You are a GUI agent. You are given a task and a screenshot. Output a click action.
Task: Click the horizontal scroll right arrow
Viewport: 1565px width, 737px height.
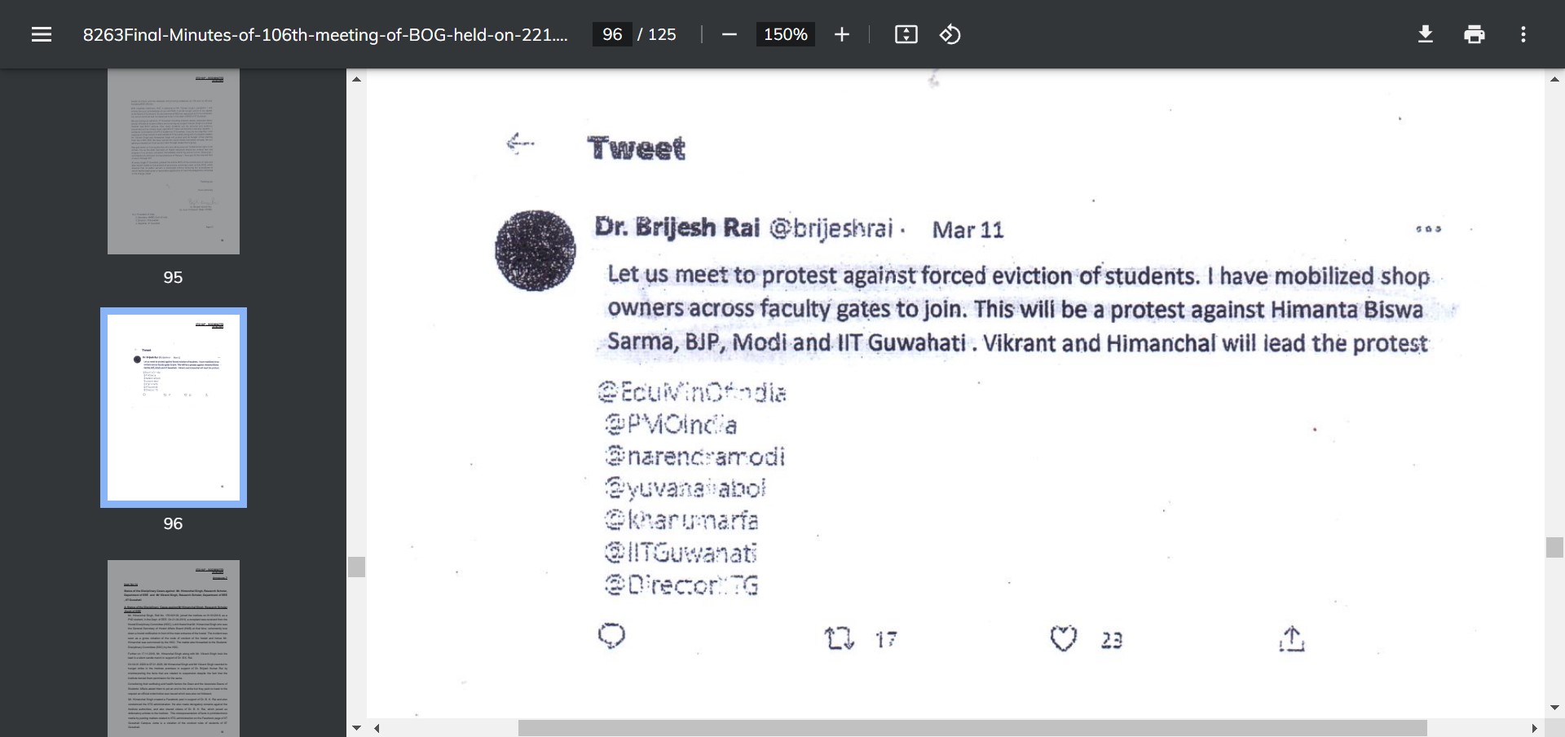1534,728
